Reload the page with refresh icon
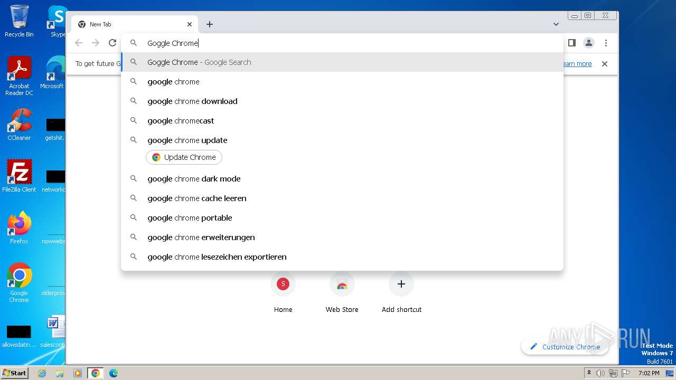This screenshot has width=676, height=380. pos(112,43)
